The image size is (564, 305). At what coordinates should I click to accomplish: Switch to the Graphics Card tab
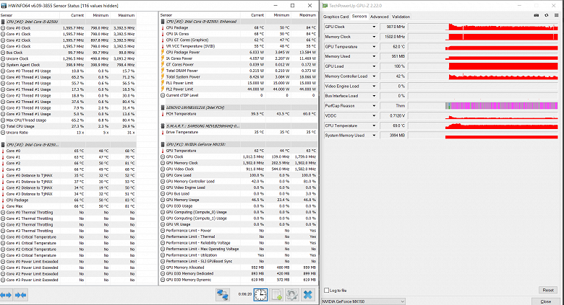point(336,17)
